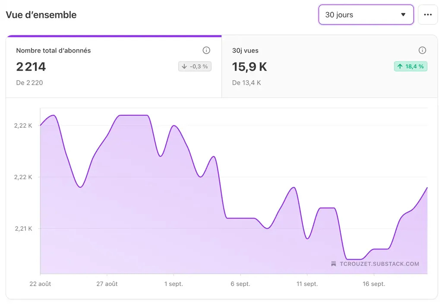
Task: Click the caret arrow in period selector
Action: [x=404, y=15]
